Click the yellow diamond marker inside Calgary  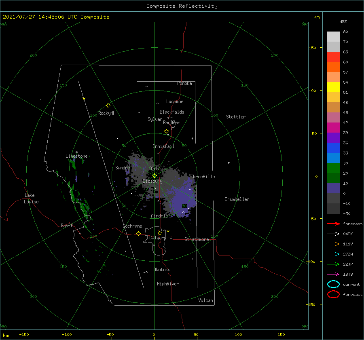[x=160, y=233]
